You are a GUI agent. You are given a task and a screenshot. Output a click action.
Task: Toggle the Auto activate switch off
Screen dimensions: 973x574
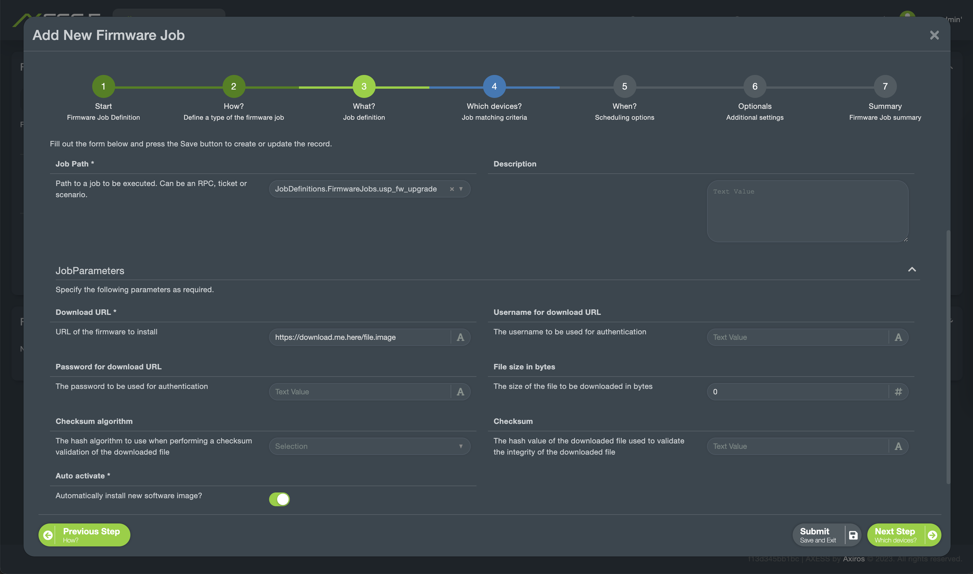(x=279, y=499)
